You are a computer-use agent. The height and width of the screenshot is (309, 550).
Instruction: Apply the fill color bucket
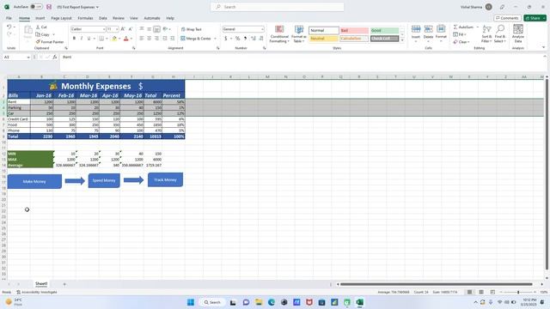[114, 38]
